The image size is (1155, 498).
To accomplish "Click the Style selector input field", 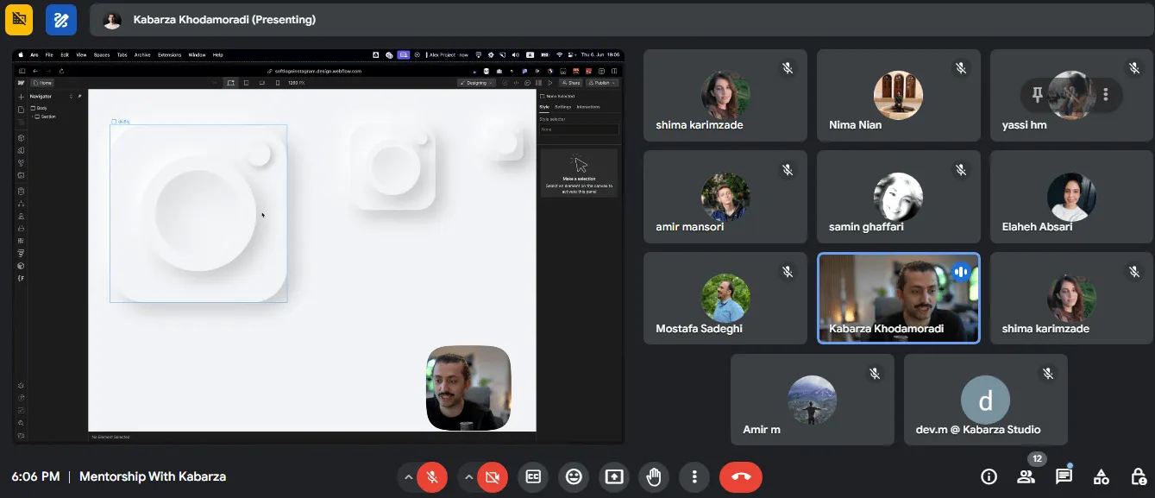I will tap(579, 129).
